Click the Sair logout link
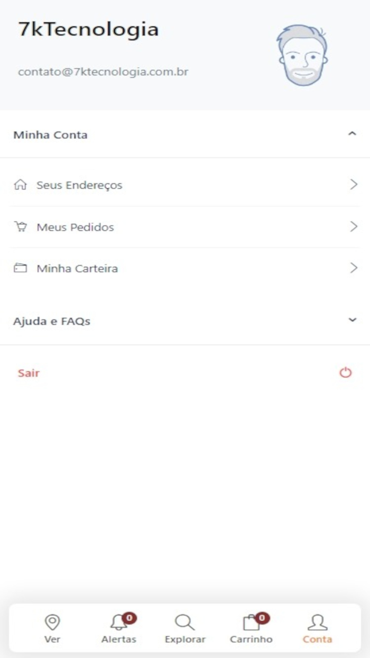Screen dimensions: 370x658 (x=29, y=373)
